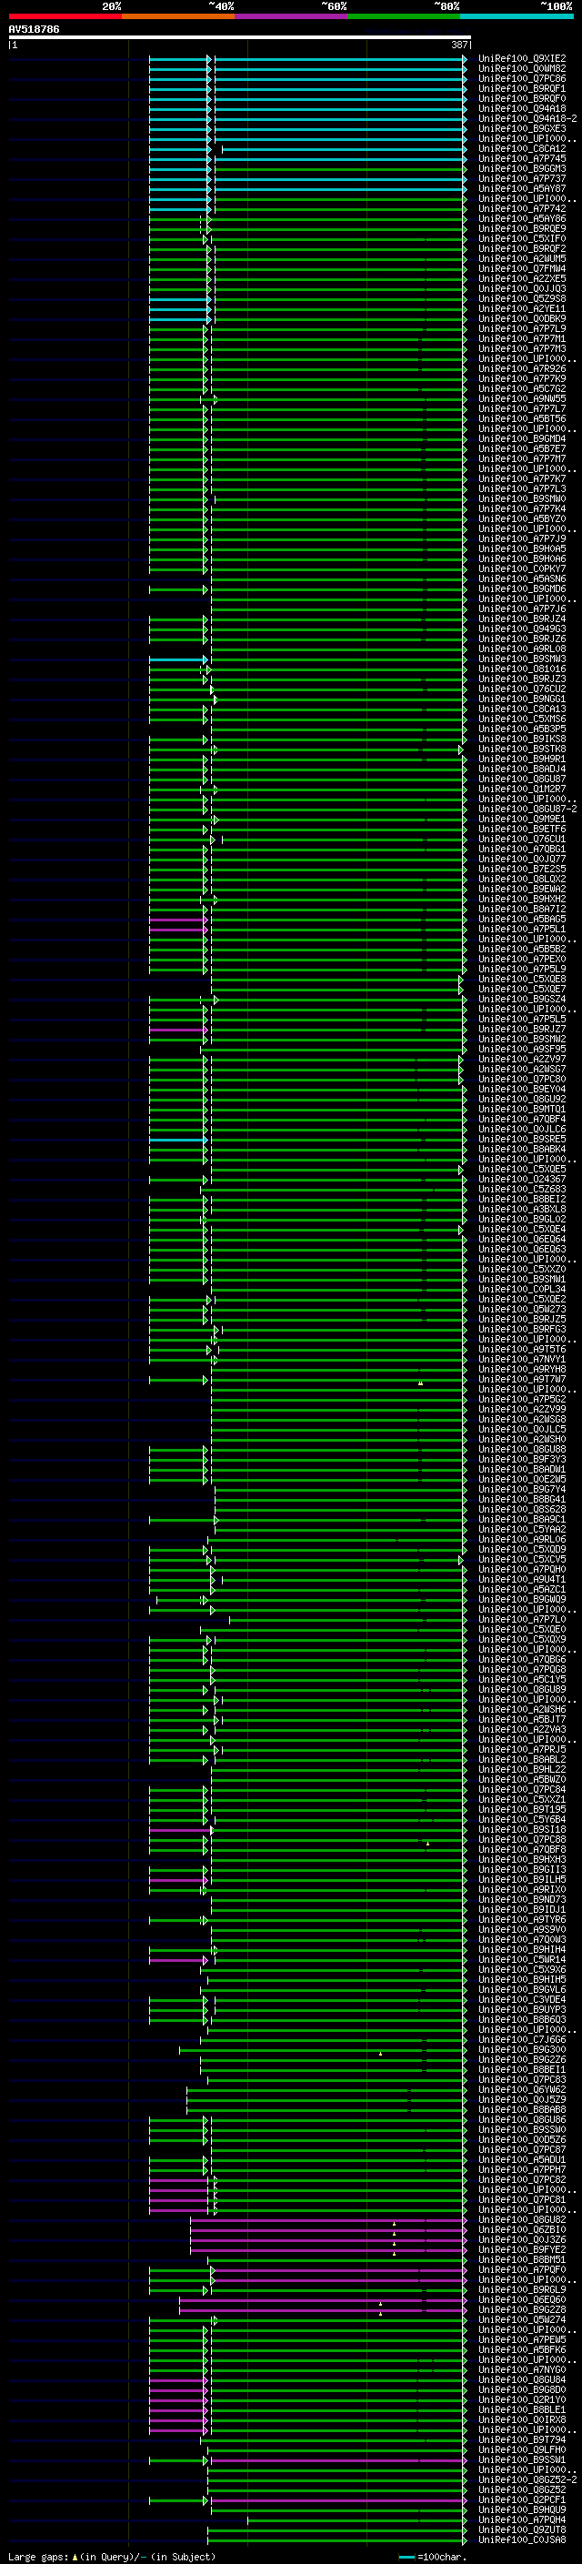Select label UniRef100_A2WUM5
Viewport: 582px width, 2564px height.
(x=521, y=259)
